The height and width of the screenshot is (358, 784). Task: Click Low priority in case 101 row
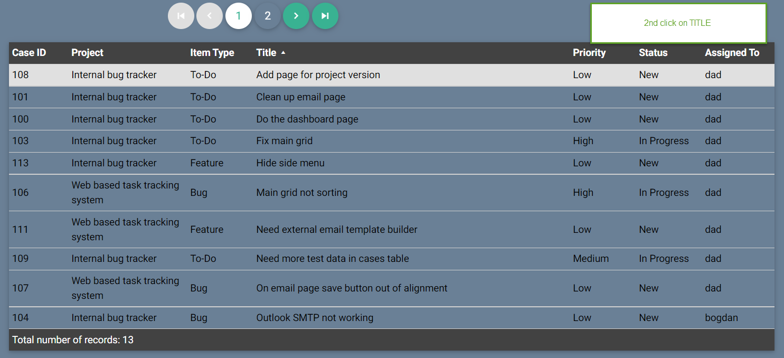click(582, 97)
